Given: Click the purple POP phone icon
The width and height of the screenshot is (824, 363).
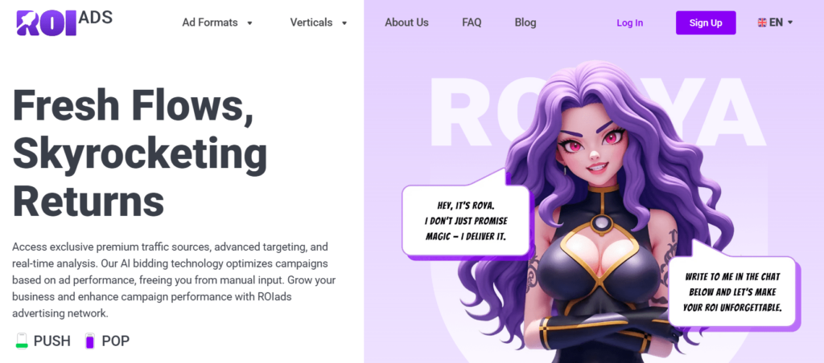Looking at the screenshot, I should [x=90, y=341].
